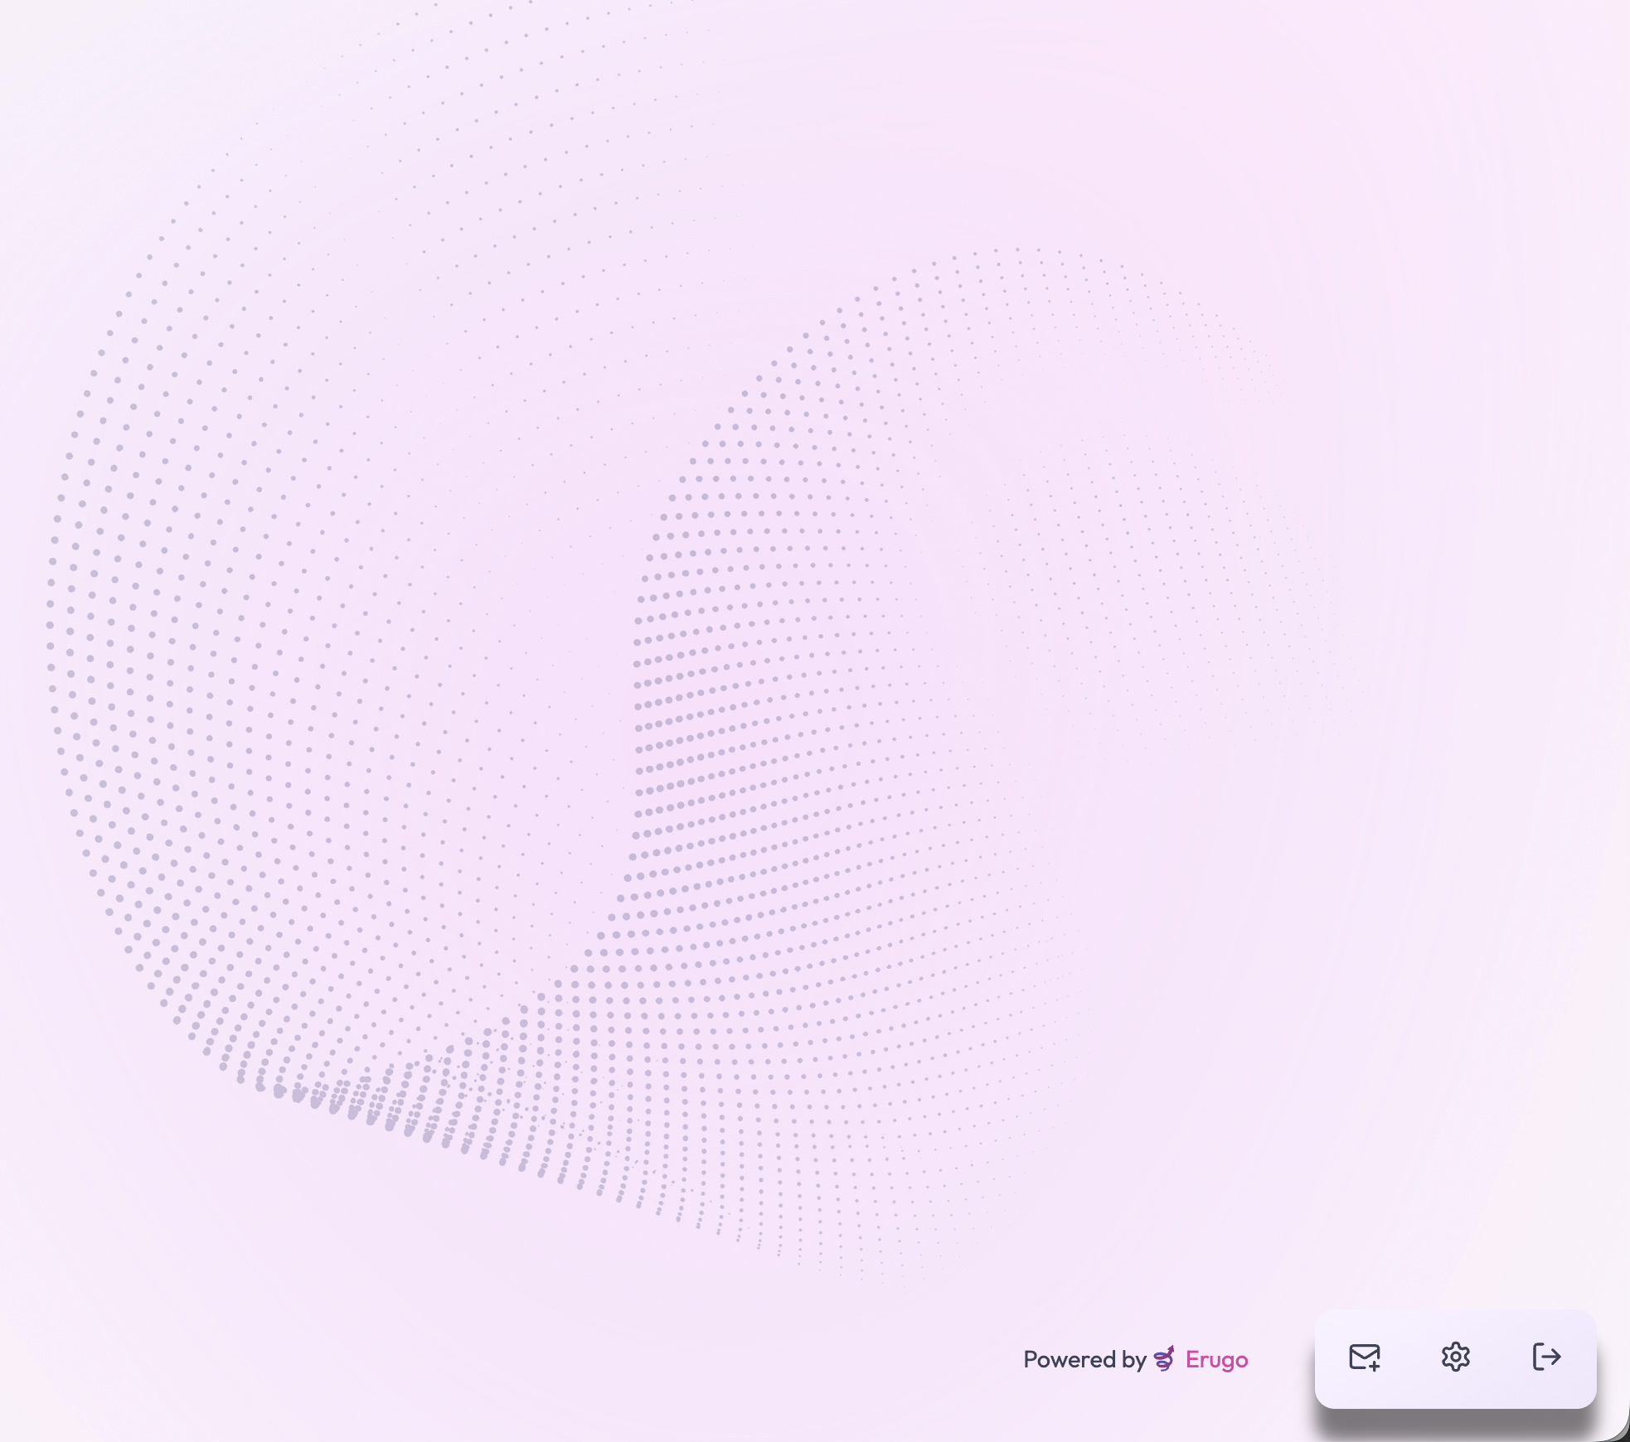1630x1442 pixels.
Task: Click the middle button of floating toolbar
Action: (1455, 1357)
